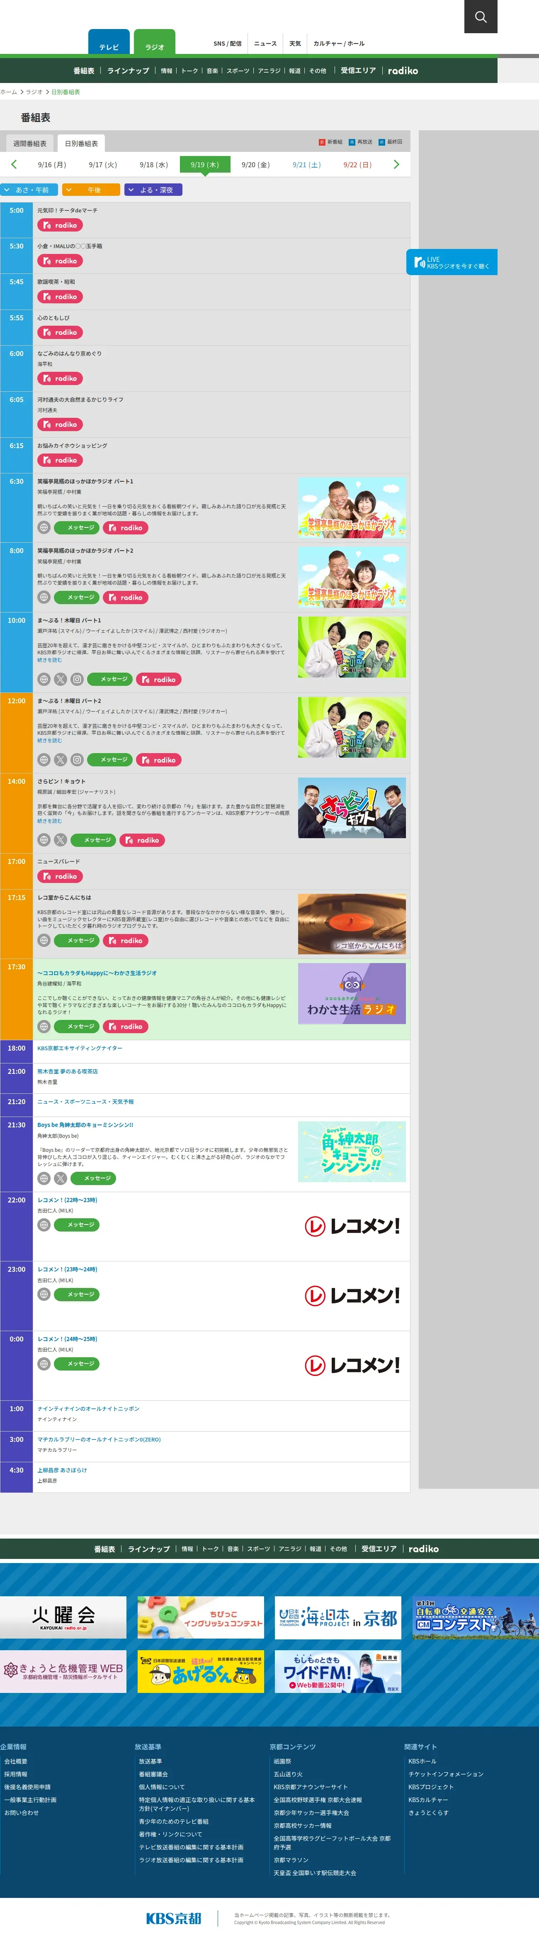Select date 9/16 (月)
539x1939 pixels.
pos(52,164)
